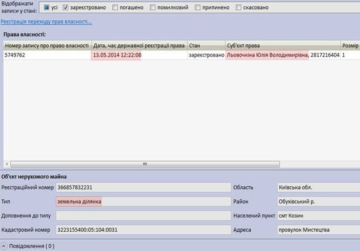Select the Кадастровий номер field
Viewport: 360px width, 251px height.
(143, 229)
